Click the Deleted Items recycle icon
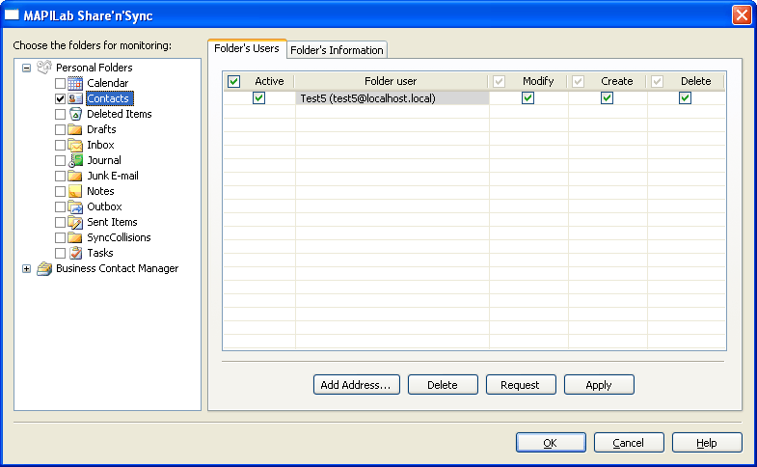Viewport: 757px width, 467px height. [75, 115]
